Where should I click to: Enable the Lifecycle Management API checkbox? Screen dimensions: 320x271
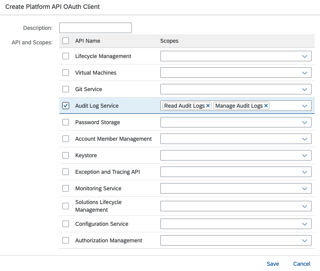tap(66, 56)
